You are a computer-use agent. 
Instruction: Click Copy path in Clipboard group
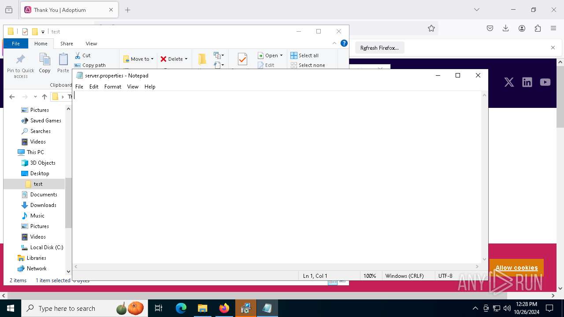point(90,65)
